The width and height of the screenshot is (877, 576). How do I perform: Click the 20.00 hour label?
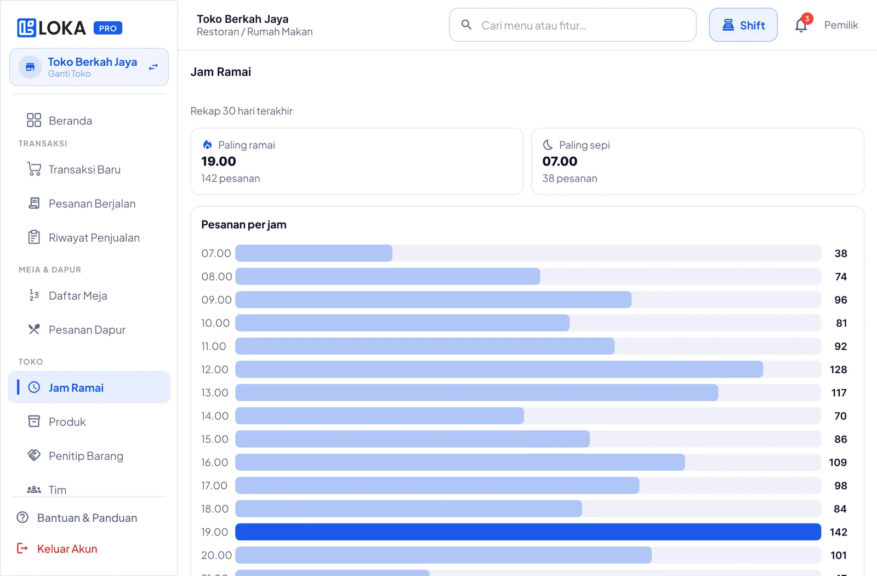pos(217,555)
